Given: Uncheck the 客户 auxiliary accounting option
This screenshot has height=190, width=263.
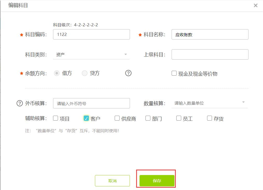Looking at the screenshot, I should pos(86,118).
